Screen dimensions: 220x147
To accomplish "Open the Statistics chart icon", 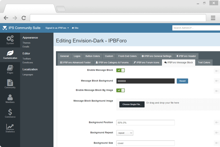I will click(x=10, y=127).
